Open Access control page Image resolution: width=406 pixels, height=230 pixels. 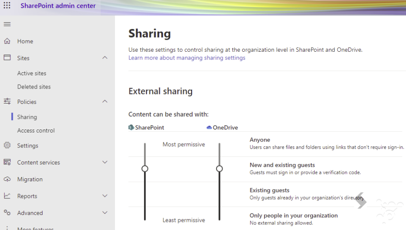tap(36, 131)
